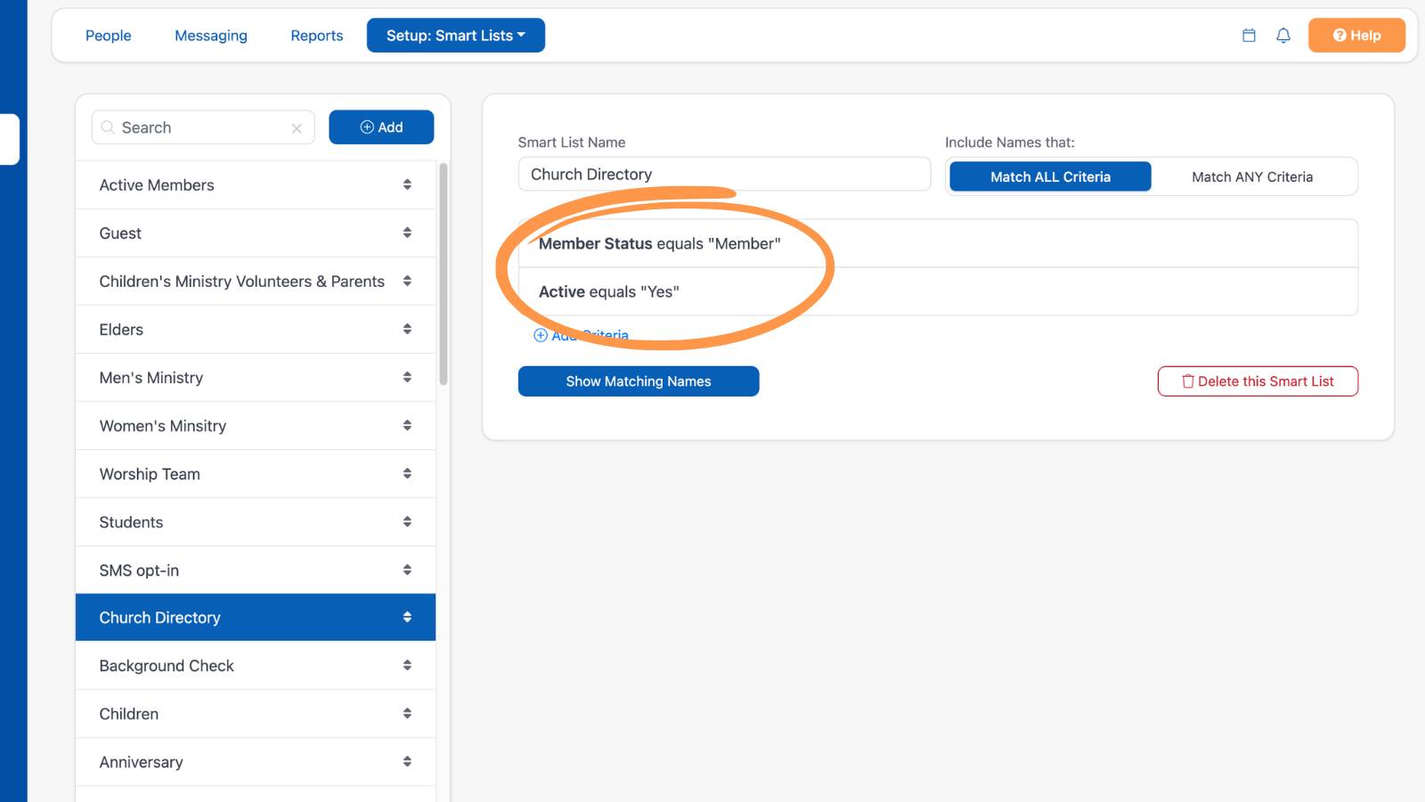
Task: Click Show Matching Names button
Action: click(x=639, y=381)
